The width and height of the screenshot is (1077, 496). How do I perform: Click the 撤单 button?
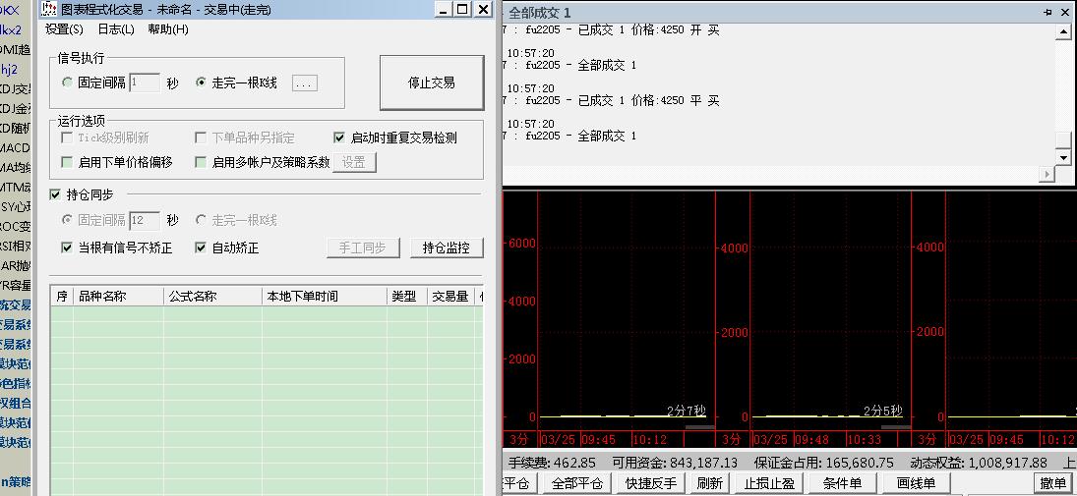[1053, 483]
